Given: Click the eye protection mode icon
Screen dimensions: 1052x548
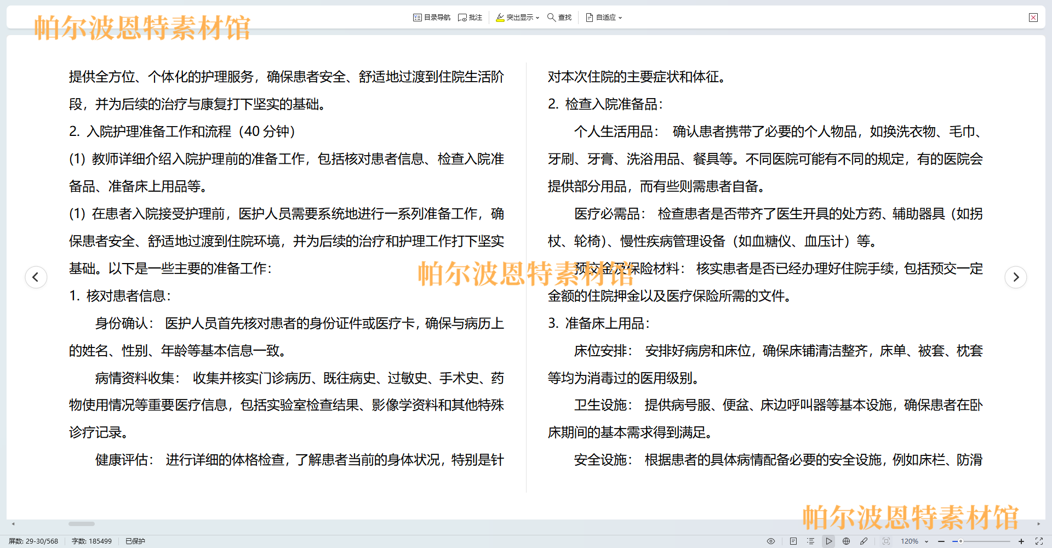Looking at the screenshot, I should point(771,541).
